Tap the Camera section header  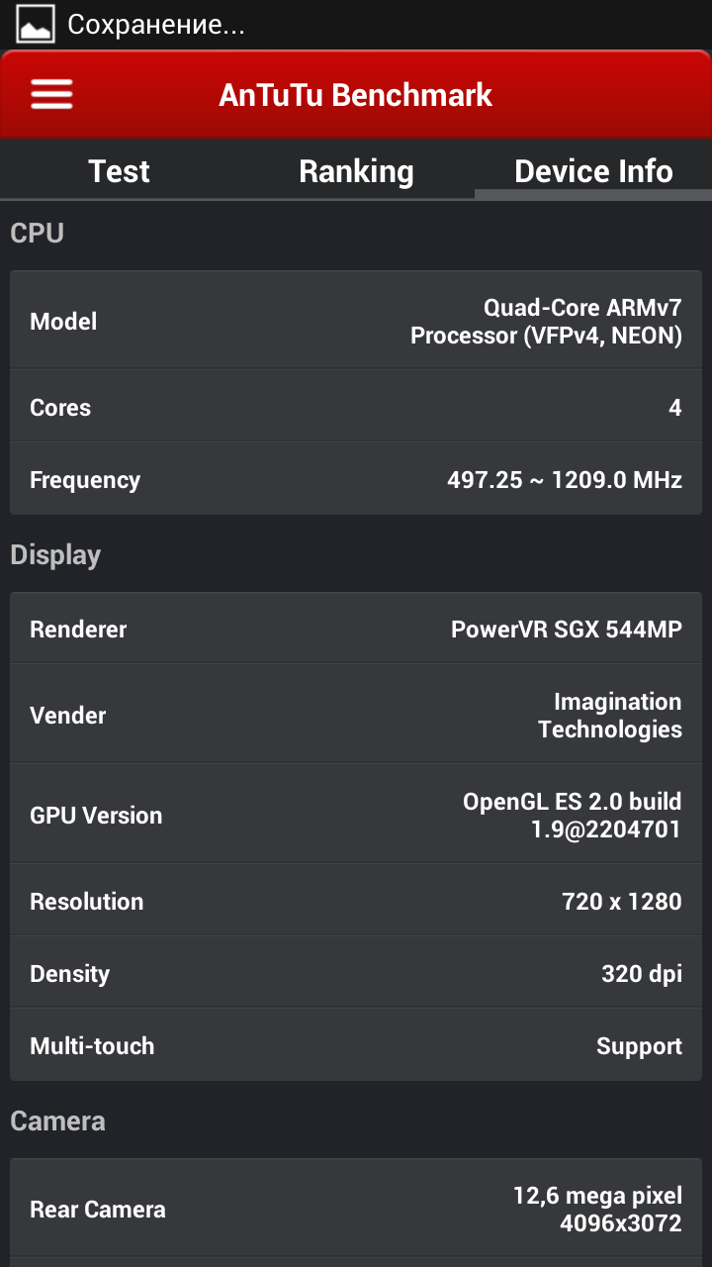[57, 1121]
